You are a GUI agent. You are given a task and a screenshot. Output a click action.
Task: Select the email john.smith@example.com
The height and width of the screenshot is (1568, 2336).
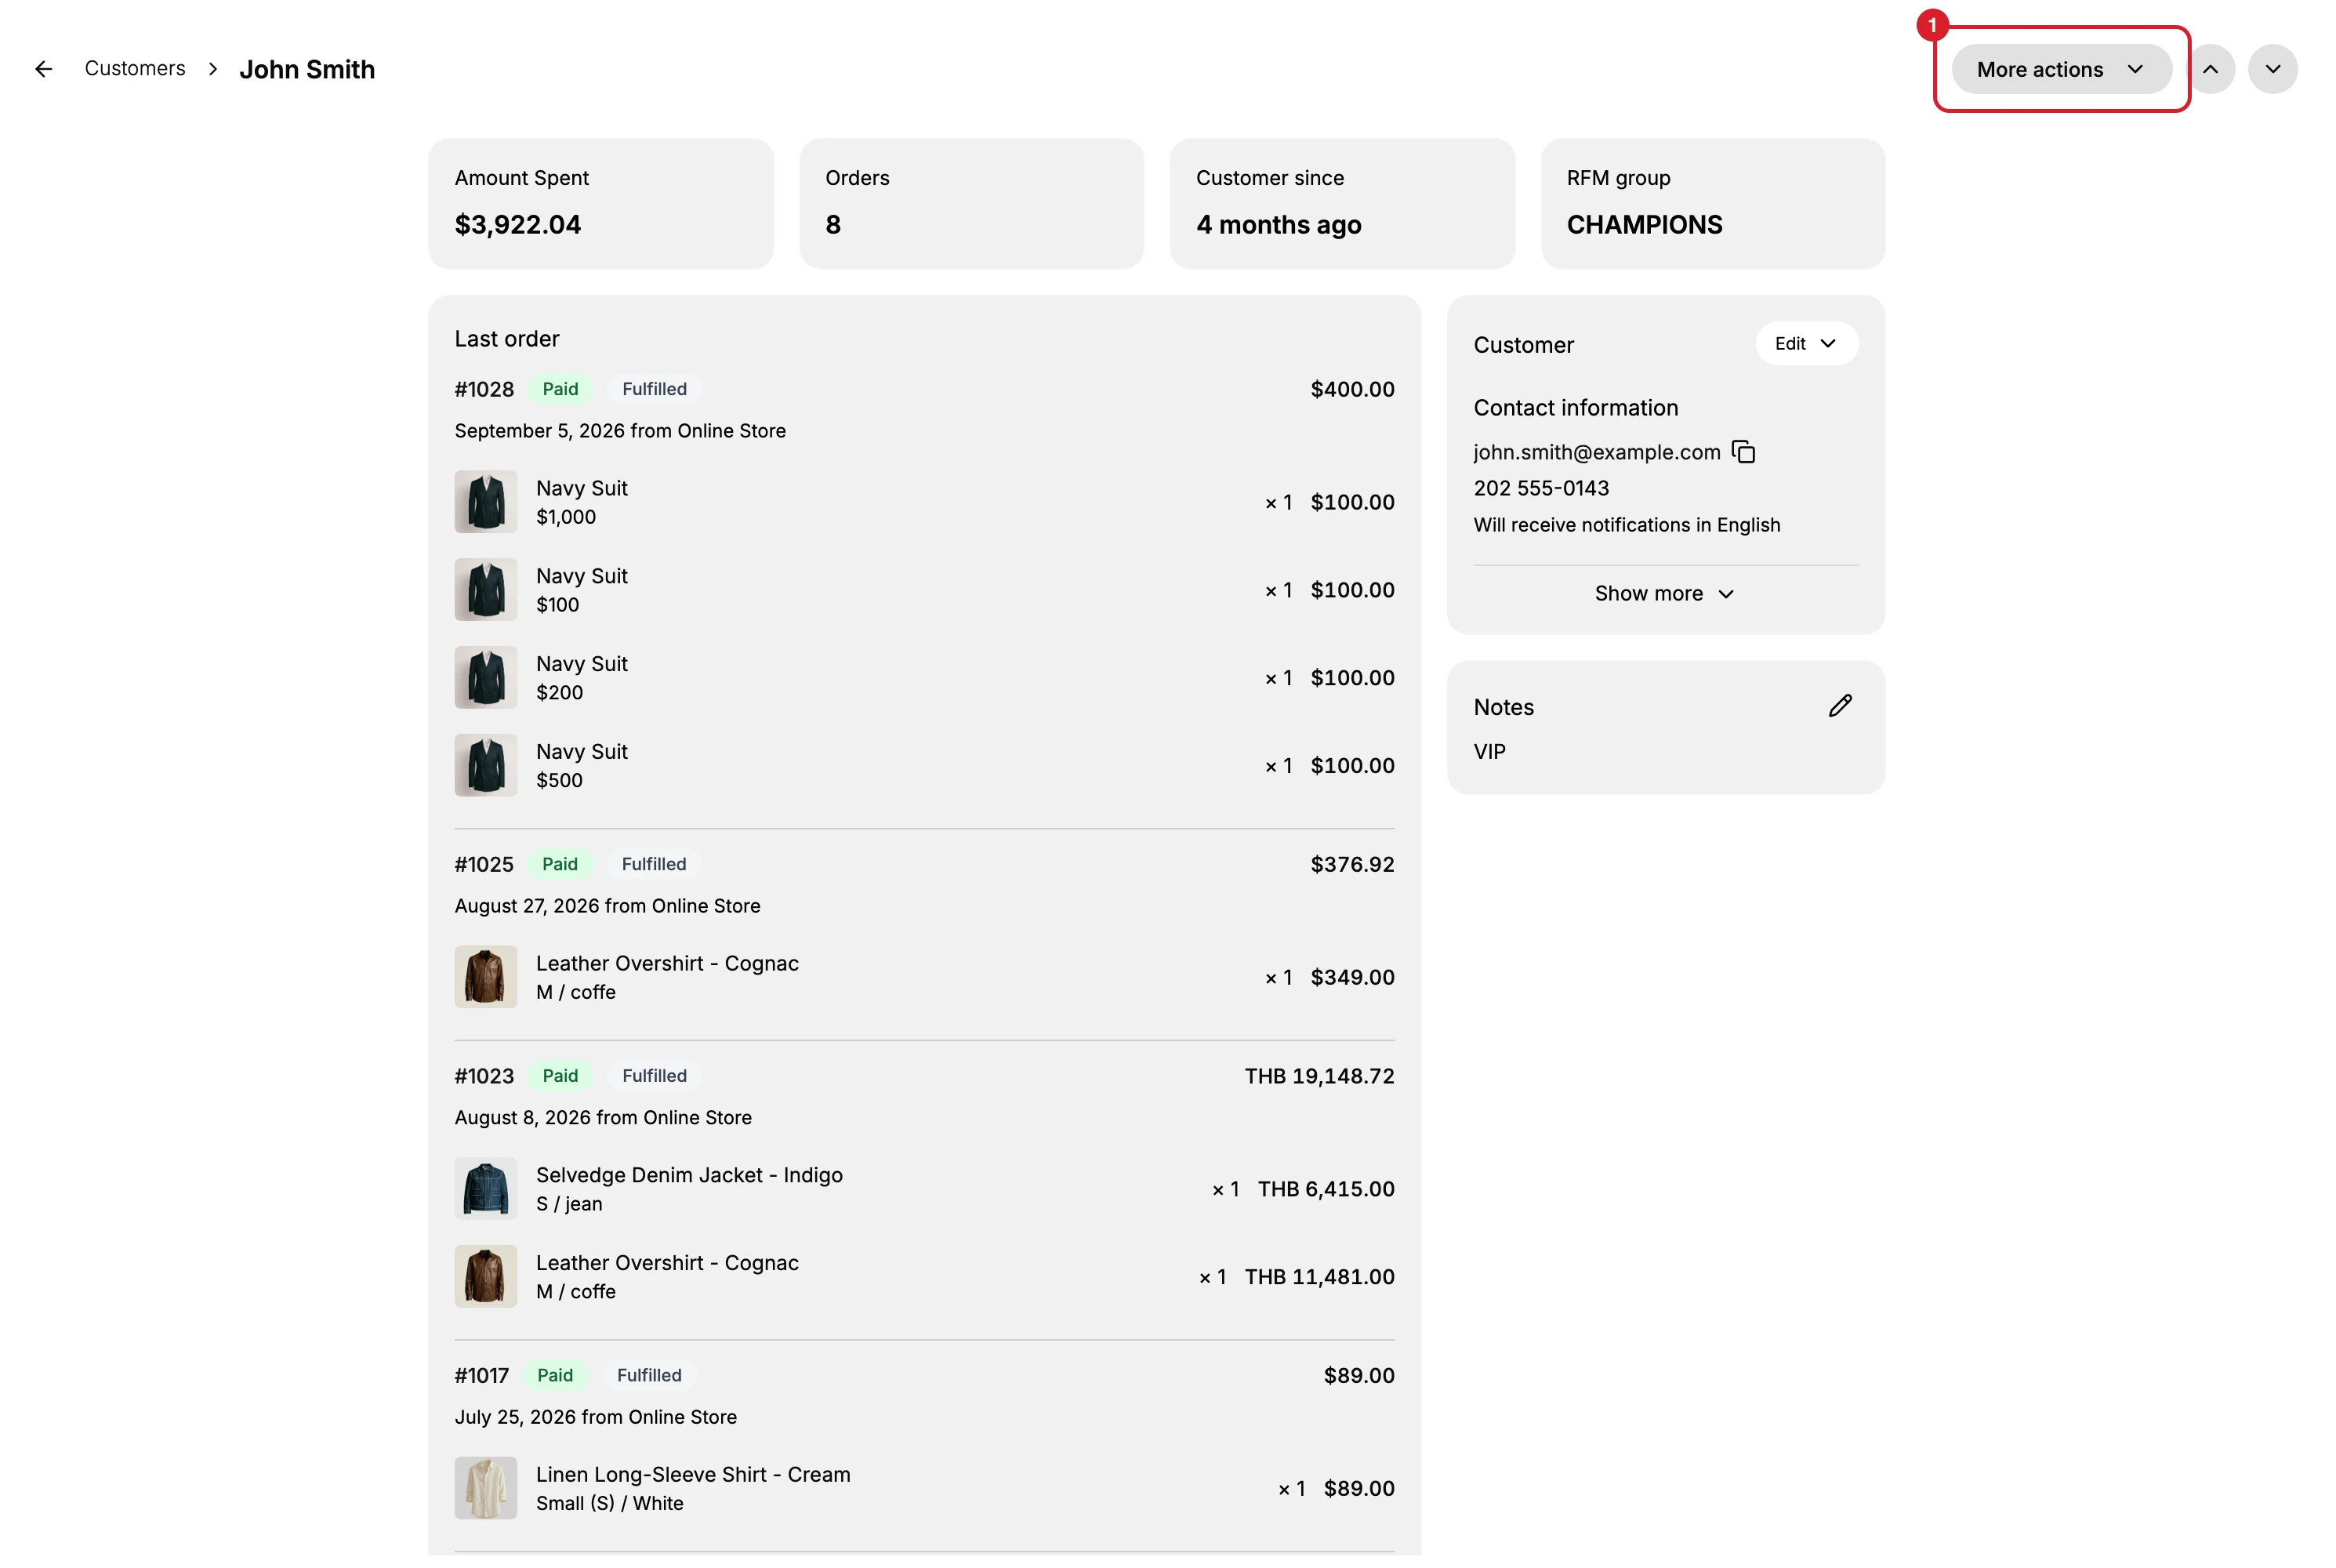(x=1596, y=452)
